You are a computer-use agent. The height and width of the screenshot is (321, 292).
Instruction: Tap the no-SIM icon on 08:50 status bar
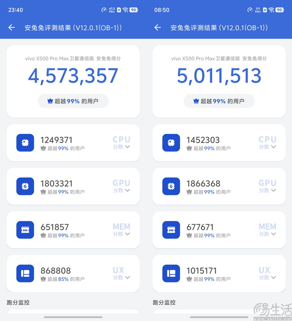click(x=265, y=10)
